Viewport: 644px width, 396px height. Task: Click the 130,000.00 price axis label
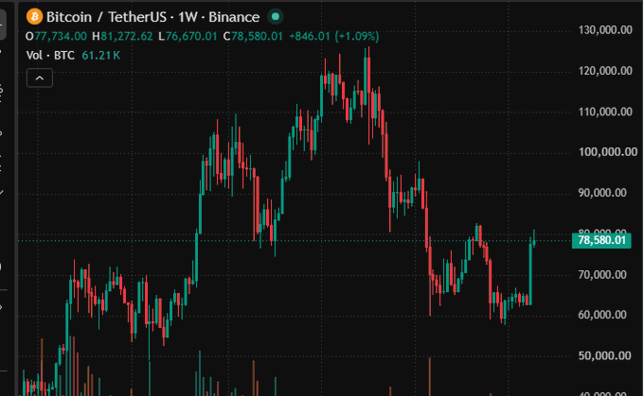pos(605,30)
